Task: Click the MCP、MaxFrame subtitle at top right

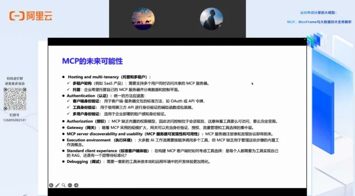Action: point(319,22)
